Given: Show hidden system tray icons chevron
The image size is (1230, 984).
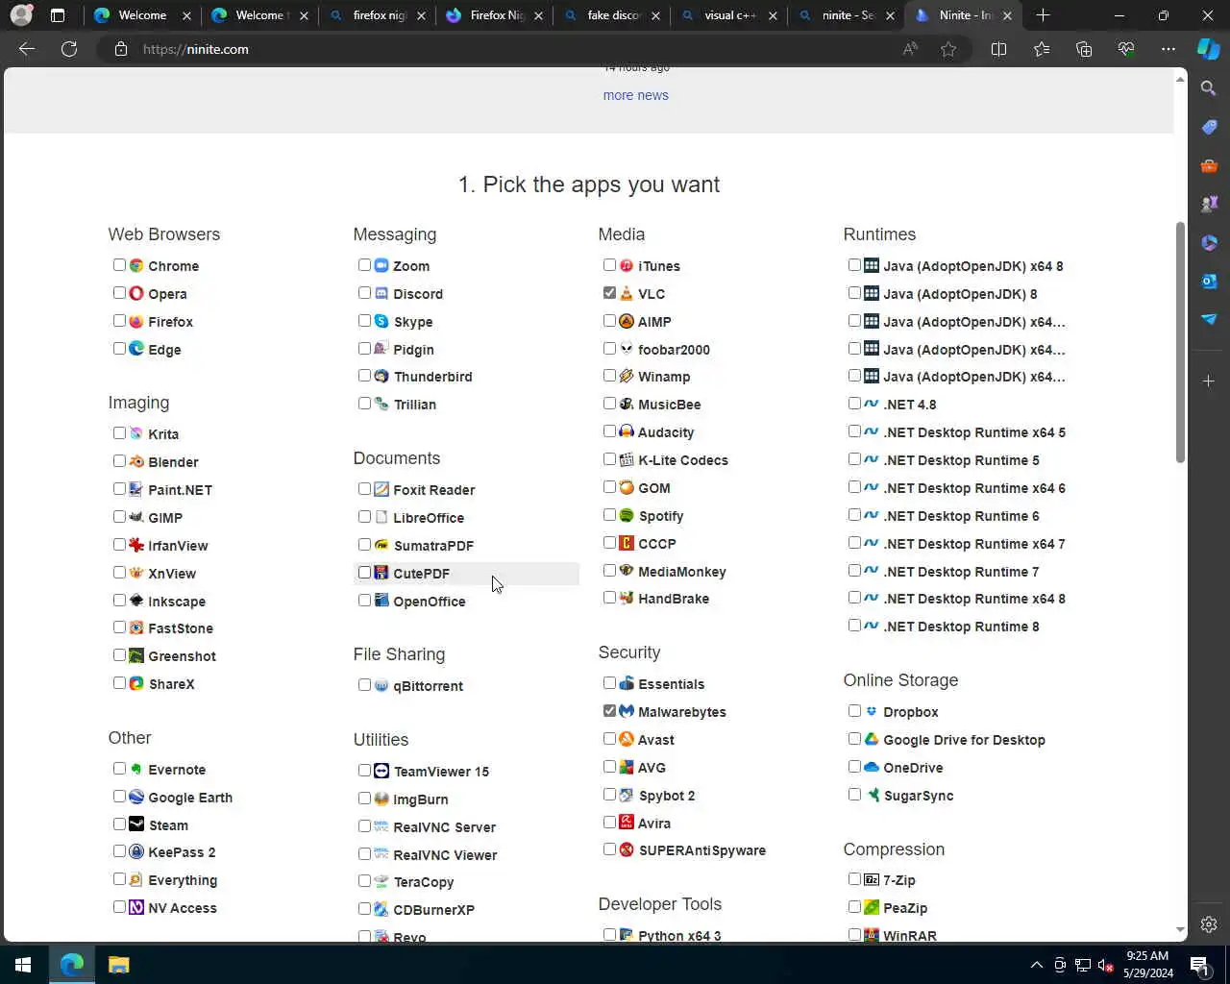Looking at the screenshot, I should tap(1036, 965).
